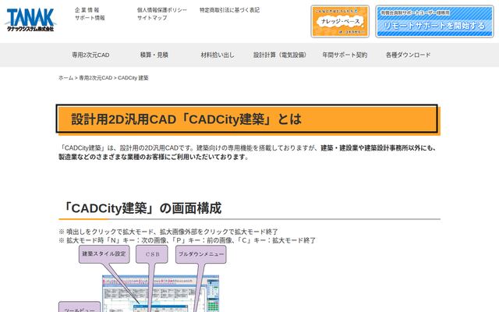Screen dimensions: 499x312
Task: Open the 専用2次元CAD menu
Action: click(x=90, y=55)
